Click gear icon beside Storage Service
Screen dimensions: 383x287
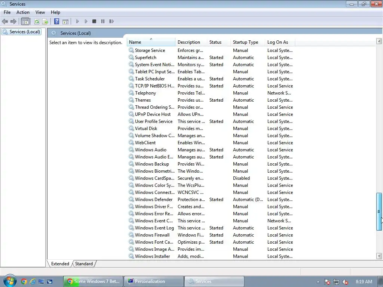tap(131, 50)
